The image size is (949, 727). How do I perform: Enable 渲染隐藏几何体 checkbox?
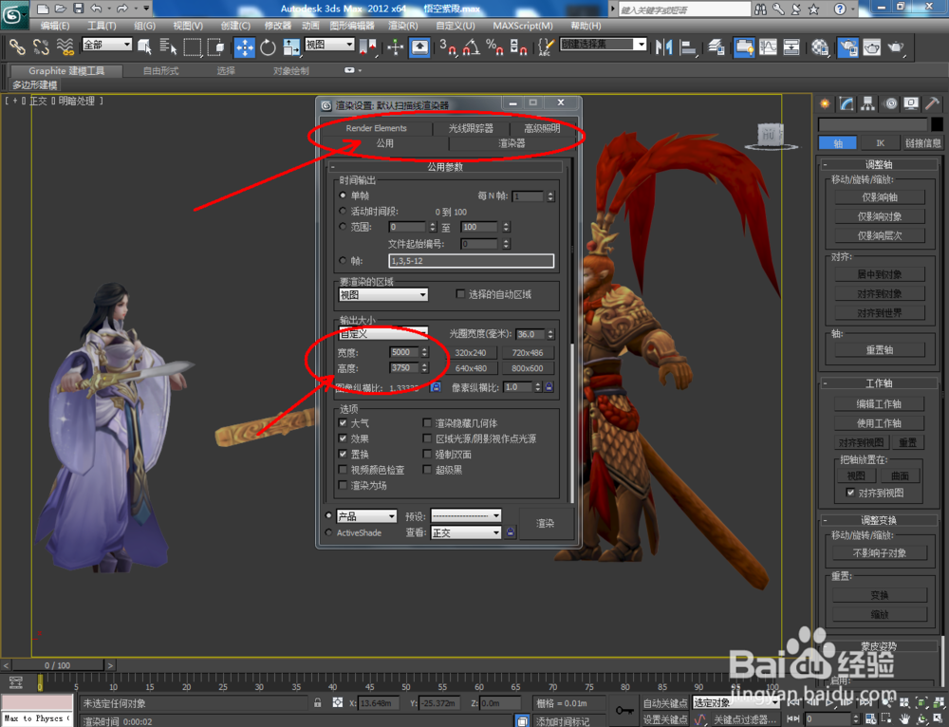coord(427,422)
